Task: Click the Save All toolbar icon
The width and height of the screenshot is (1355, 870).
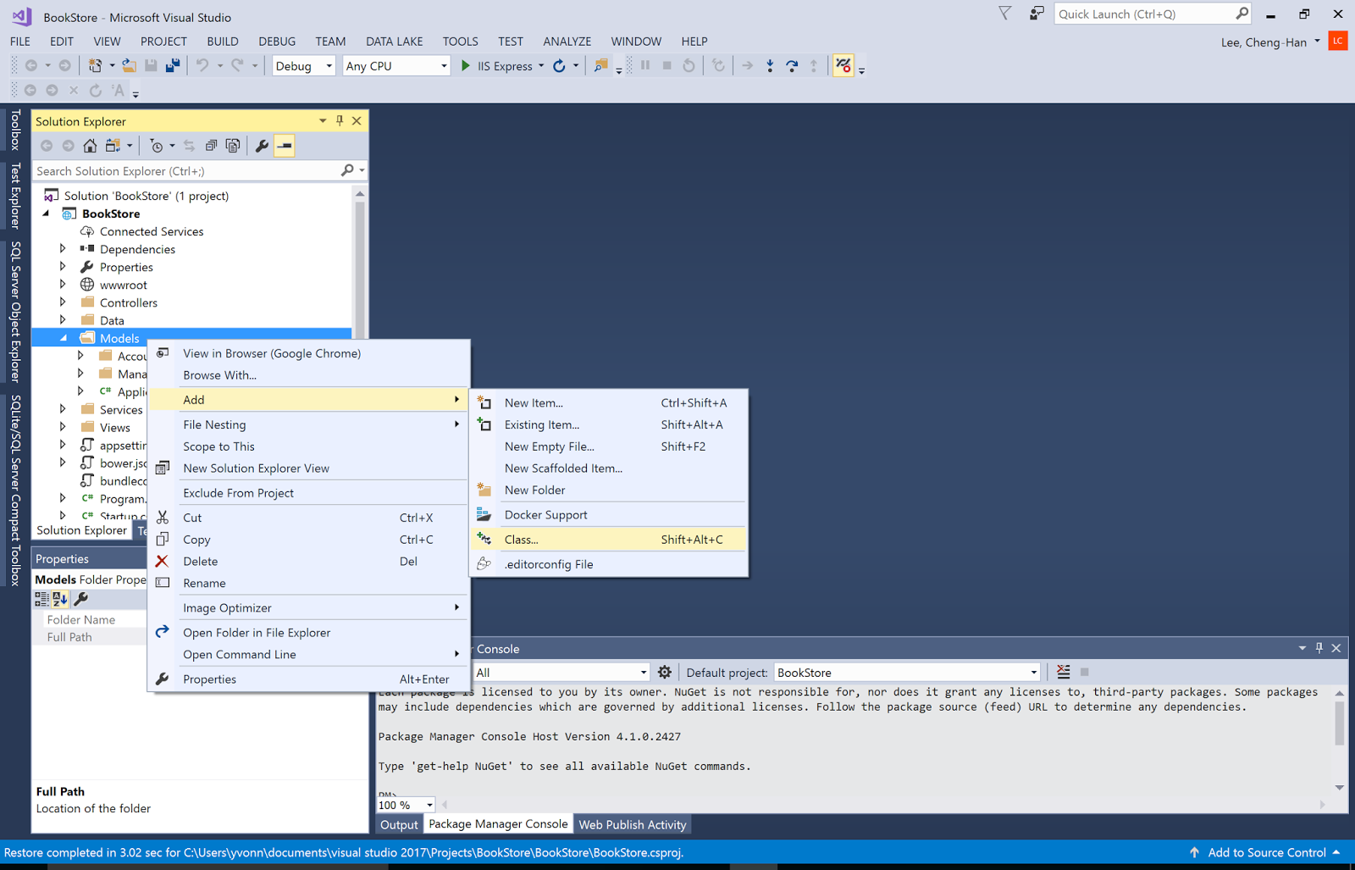Action: pyautogui.click(x=173, y=65)
